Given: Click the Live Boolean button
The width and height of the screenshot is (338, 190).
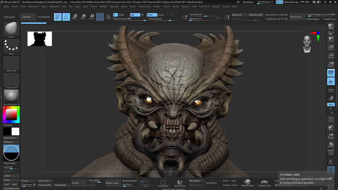Looking at the screenshot, I should pos(44,17).
